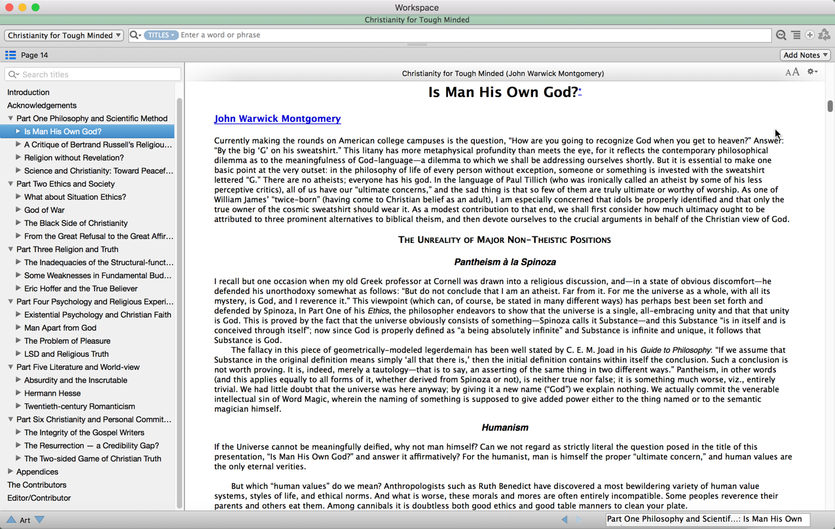Screen dimensions: 835x529
Task: Click the circled plus add icon
Action: (810, 35)
